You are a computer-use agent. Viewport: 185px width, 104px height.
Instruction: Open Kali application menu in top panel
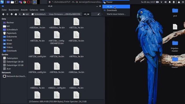click(2, 2)
